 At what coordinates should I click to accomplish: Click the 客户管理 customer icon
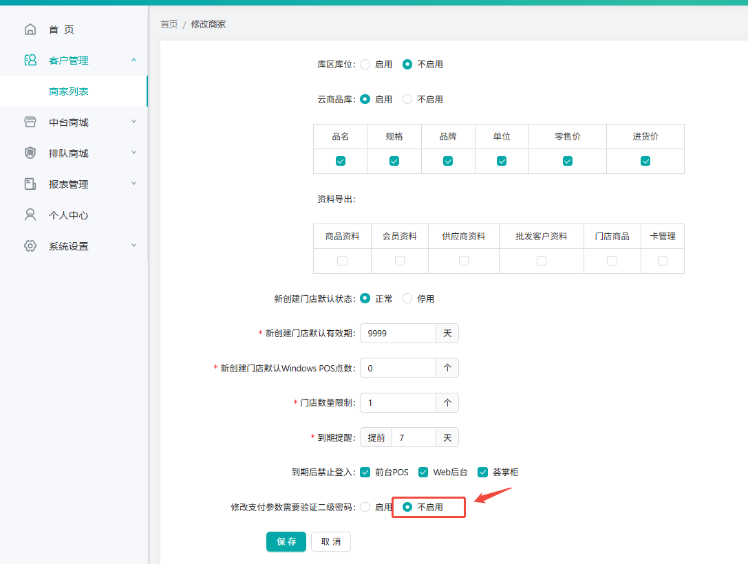(x=30, y=60)
